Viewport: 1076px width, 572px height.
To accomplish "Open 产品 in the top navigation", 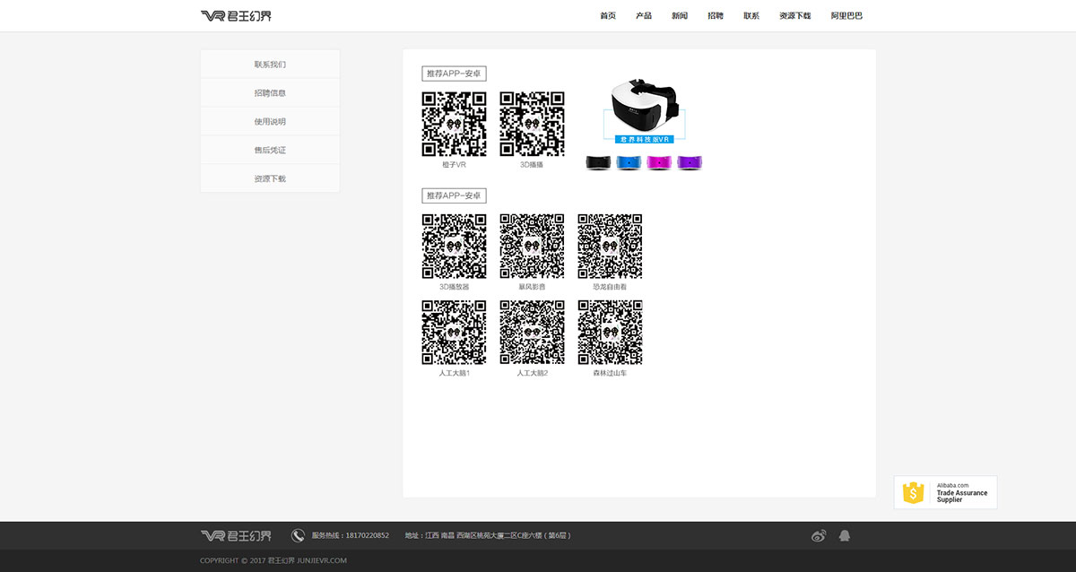I will pyautogui.click(x=644, y=16).
